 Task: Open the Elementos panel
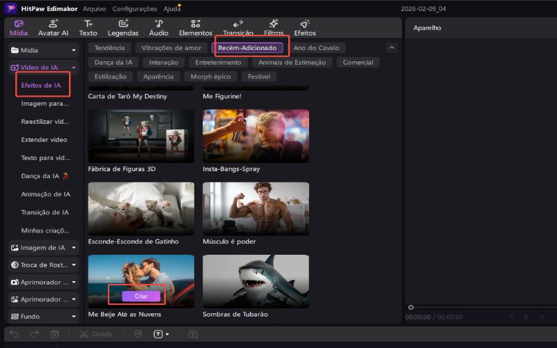tap(196, 28)
